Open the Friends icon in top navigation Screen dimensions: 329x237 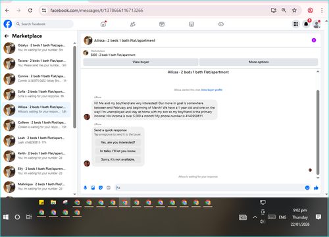tap(133, 24)
